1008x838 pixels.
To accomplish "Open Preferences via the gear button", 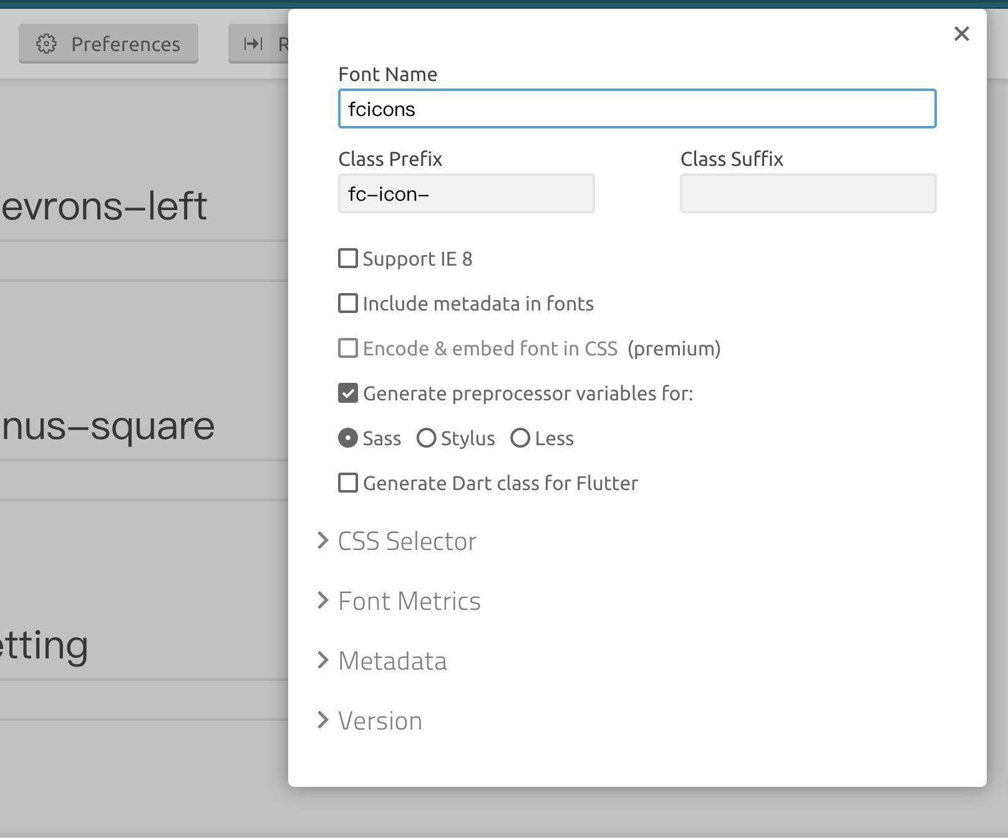I will tap(109, 44).
